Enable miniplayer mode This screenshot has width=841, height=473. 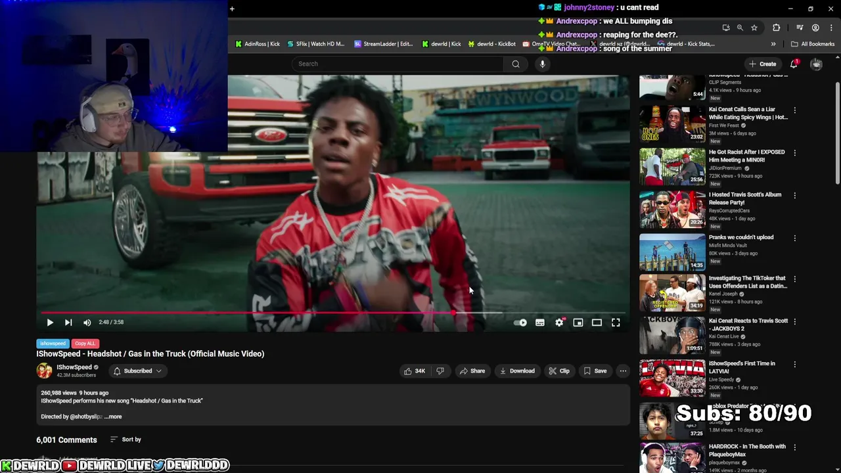[x=578, y=323]
